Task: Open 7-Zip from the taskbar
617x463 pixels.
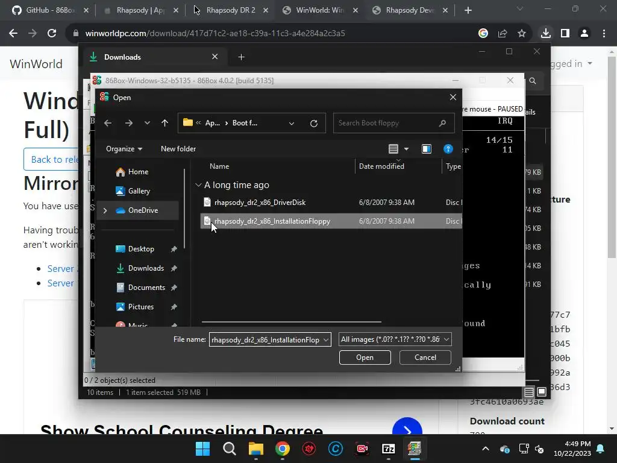Action: point(389,449)
